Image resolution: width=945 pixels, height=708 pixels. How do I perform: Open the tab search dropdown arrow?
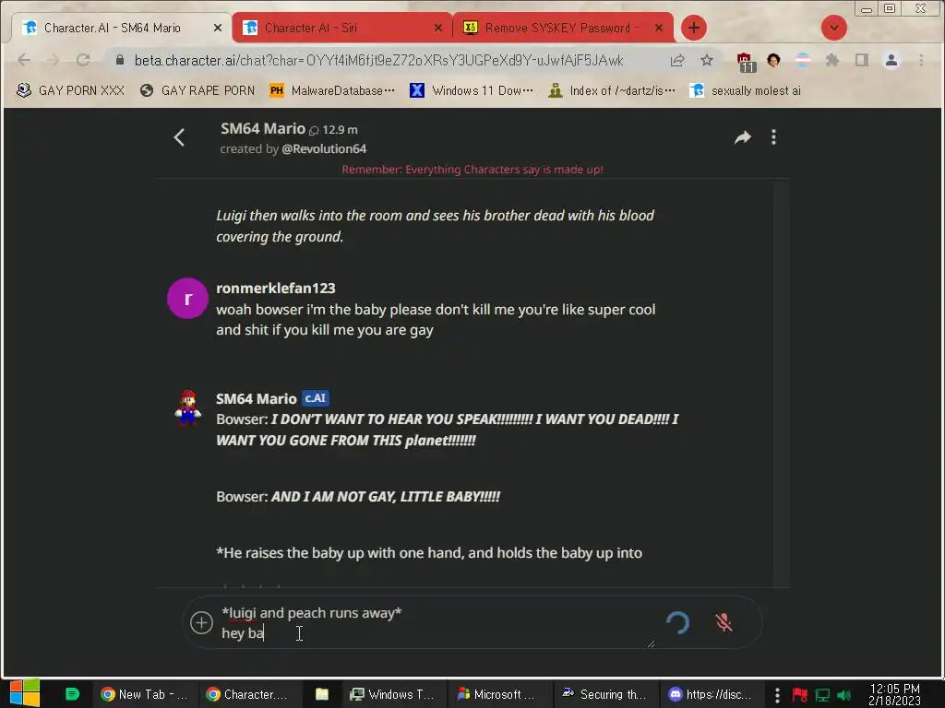point(834,28)
